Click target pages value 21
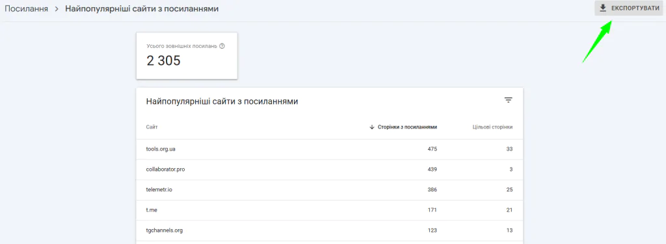This screenshot has height=244, width=666. [509, 210]
